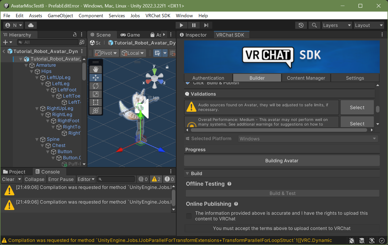Open the Authentication tab
Image resolution: width=388 pixels, height=245 pixels.
point(208,78)
